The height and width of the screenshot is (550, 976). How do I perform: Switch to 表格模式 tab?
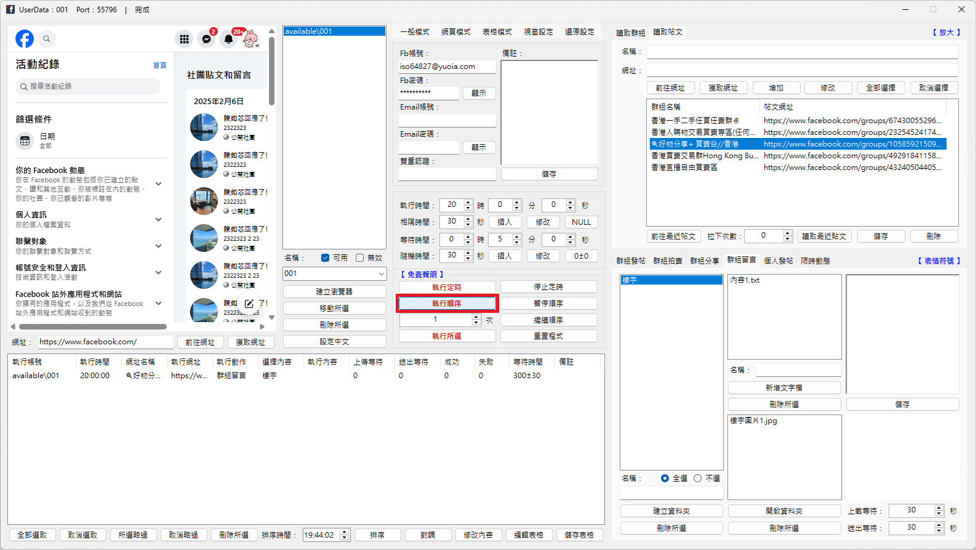[497, 32]
